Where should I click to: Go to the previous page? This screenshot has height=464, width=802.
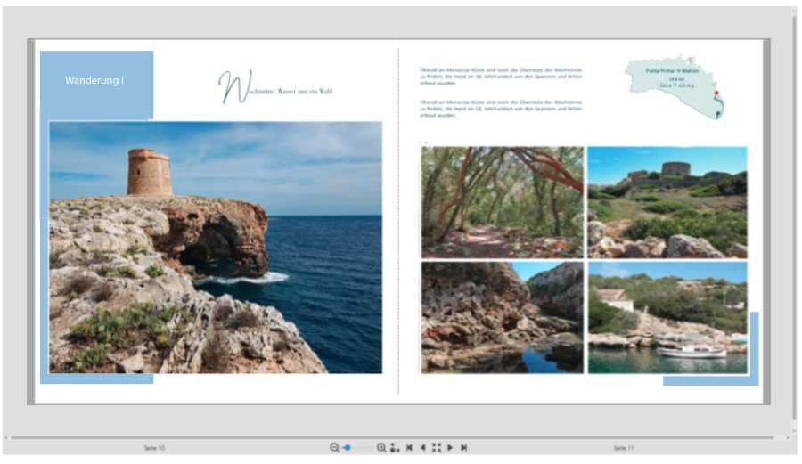coord(422,448)
